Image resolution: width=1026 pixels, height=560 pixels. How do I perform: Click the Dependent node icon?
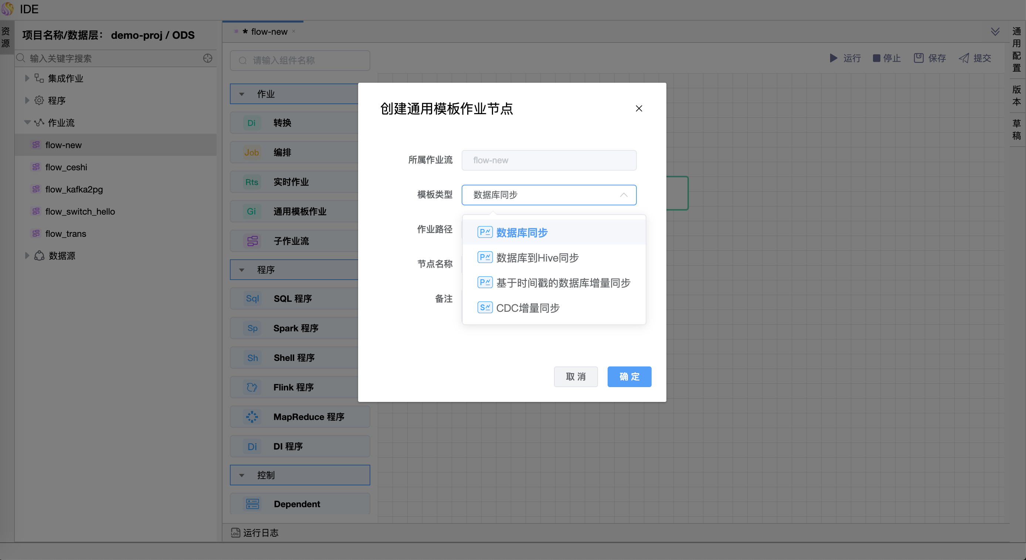pos(252,504)
